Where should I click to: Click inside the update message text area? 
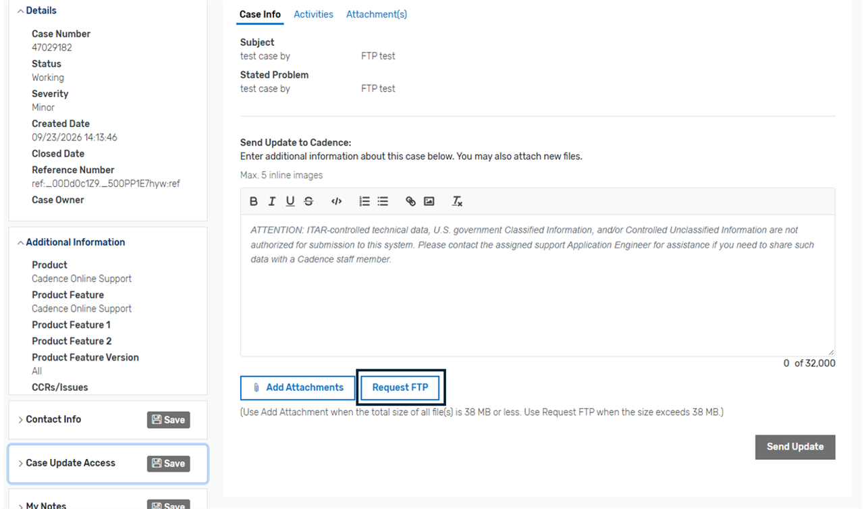(537, 286)
